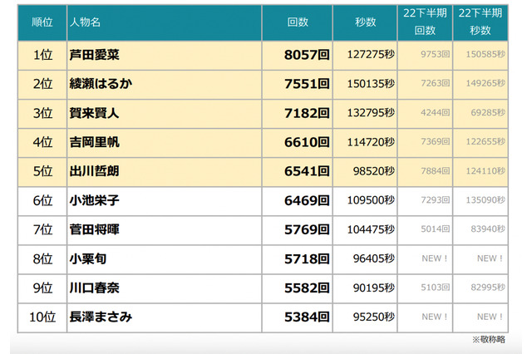Select the name 出川哲朗
Viewport: 532px width, 354px height.
click(94, 171)
